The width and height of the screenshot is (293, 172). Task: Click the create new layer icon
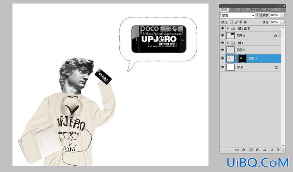(x=271, y=150)
